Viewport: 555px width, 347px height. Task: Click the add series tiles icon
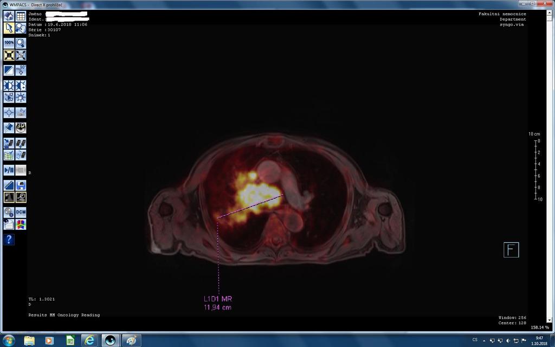coord(21,143)
